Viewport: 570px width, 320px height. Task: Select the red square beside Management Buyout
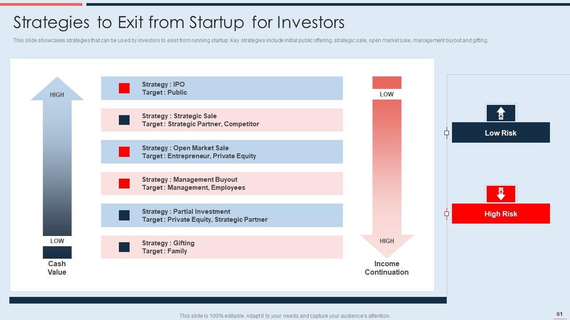tap(124, 184)
